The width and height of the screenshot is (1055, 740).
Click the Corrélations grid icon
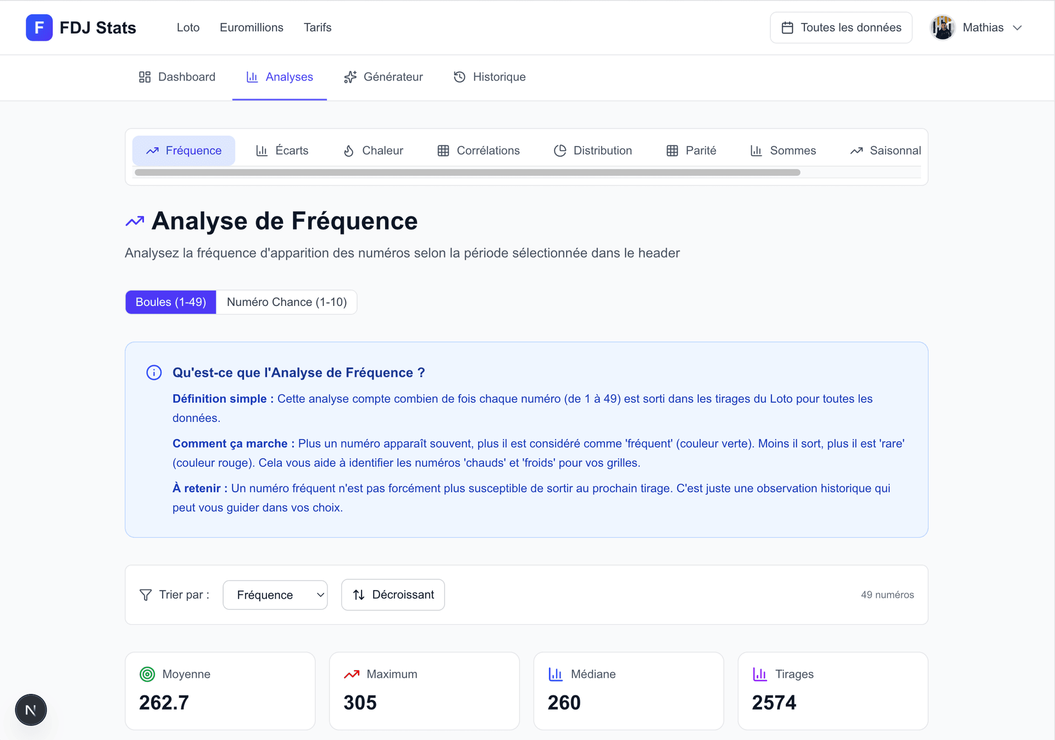443,151
